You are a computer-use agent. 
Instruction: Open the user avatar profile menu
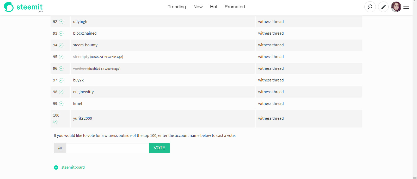[396, 7]
